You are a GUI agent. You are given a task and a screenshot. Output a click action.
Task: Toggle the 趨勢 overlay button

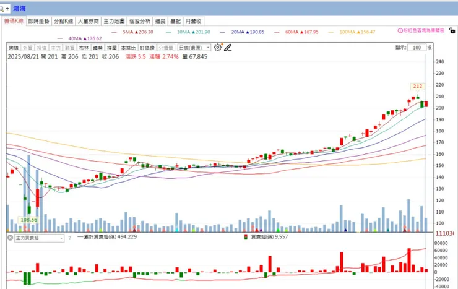98,48
